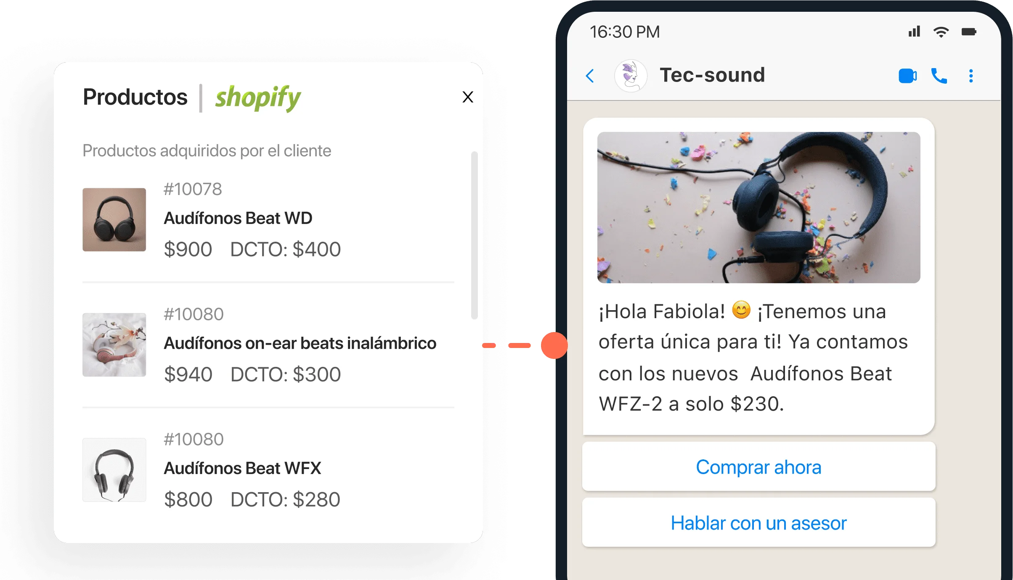Open the headphones promo image in chat

pos(758,208)
